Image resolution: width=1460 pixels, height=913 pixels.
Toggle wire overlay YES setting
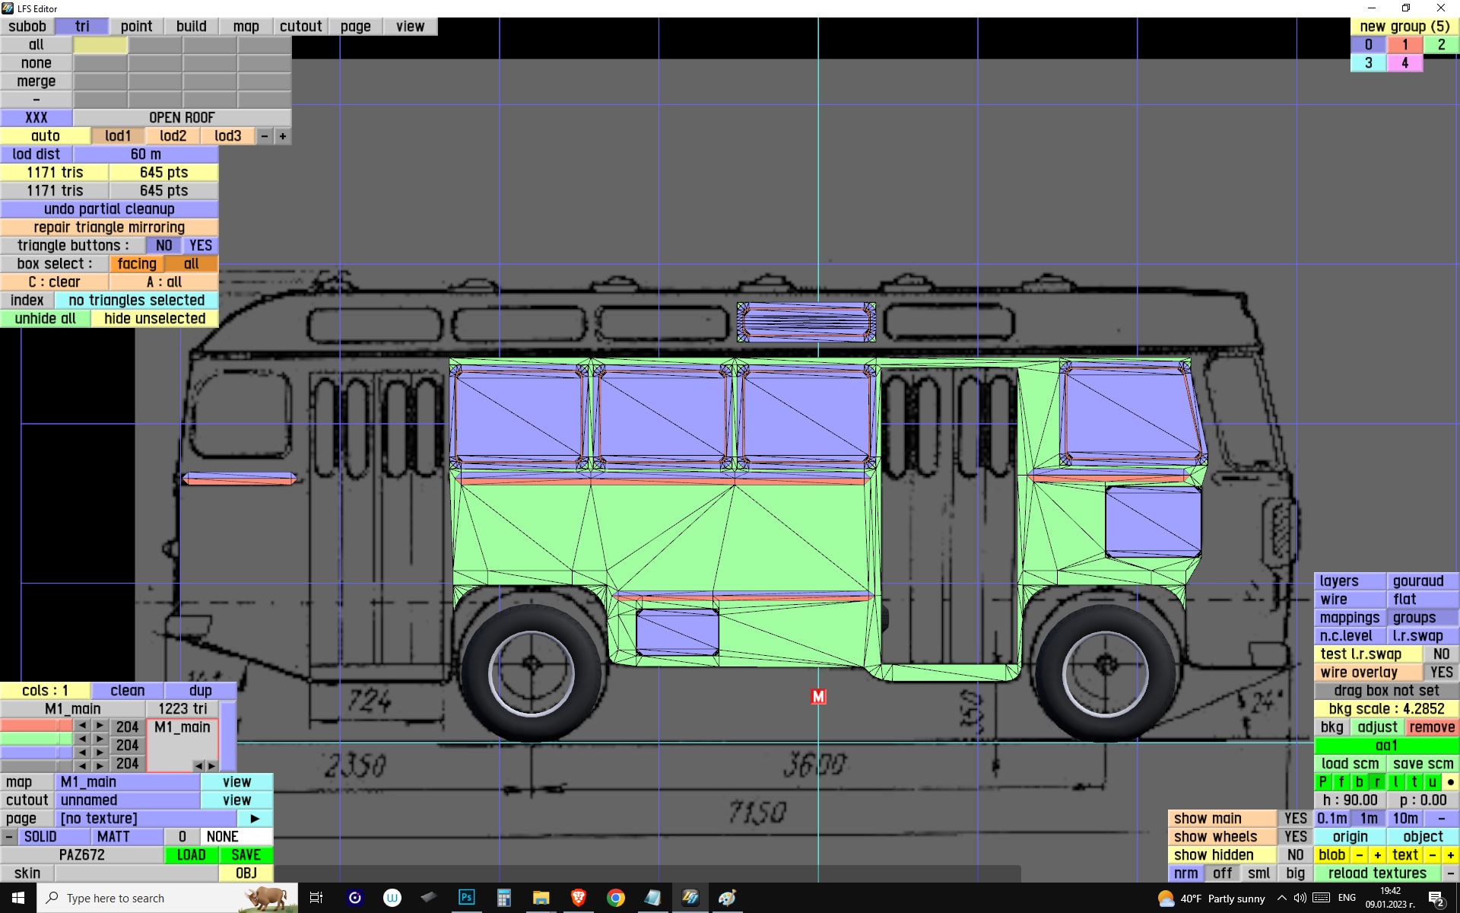coord(1440,673)
